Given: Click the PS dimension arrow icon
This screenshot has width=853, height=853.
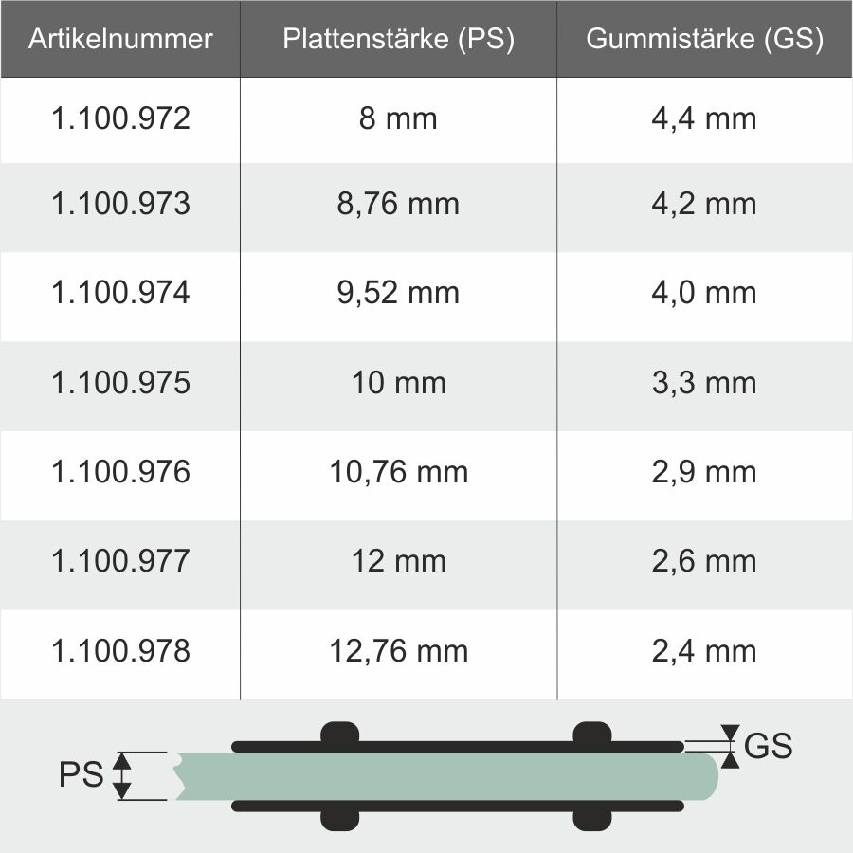Looking at the screenshot, I should point(122,775).
